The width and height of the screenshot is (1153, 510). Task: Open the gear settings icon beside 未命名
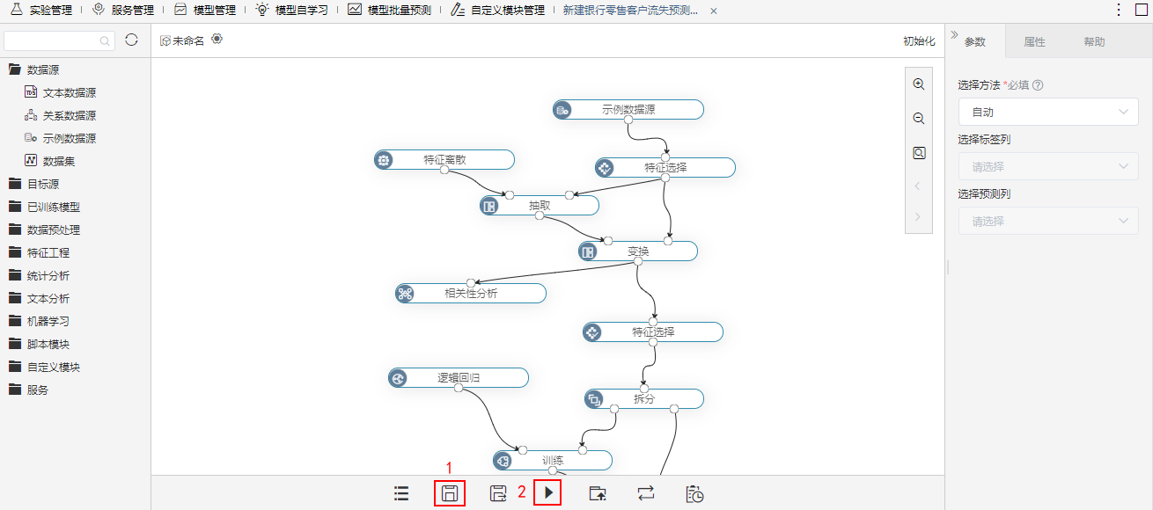pos(217,40)
